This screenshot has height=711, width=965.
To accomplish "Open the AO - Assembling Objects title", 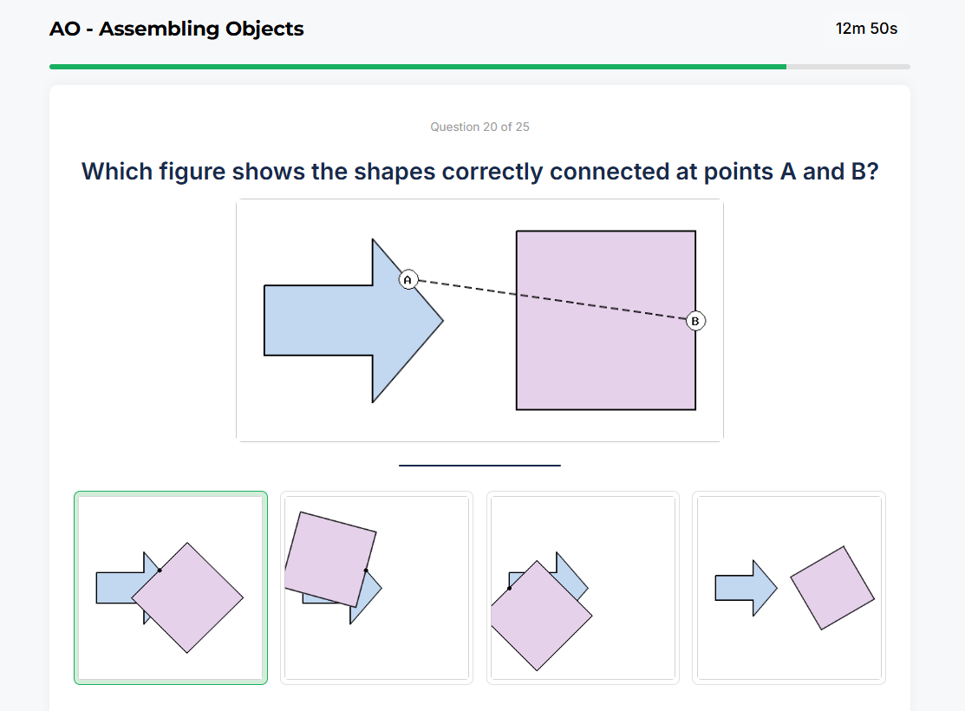I will pos(177,29).
